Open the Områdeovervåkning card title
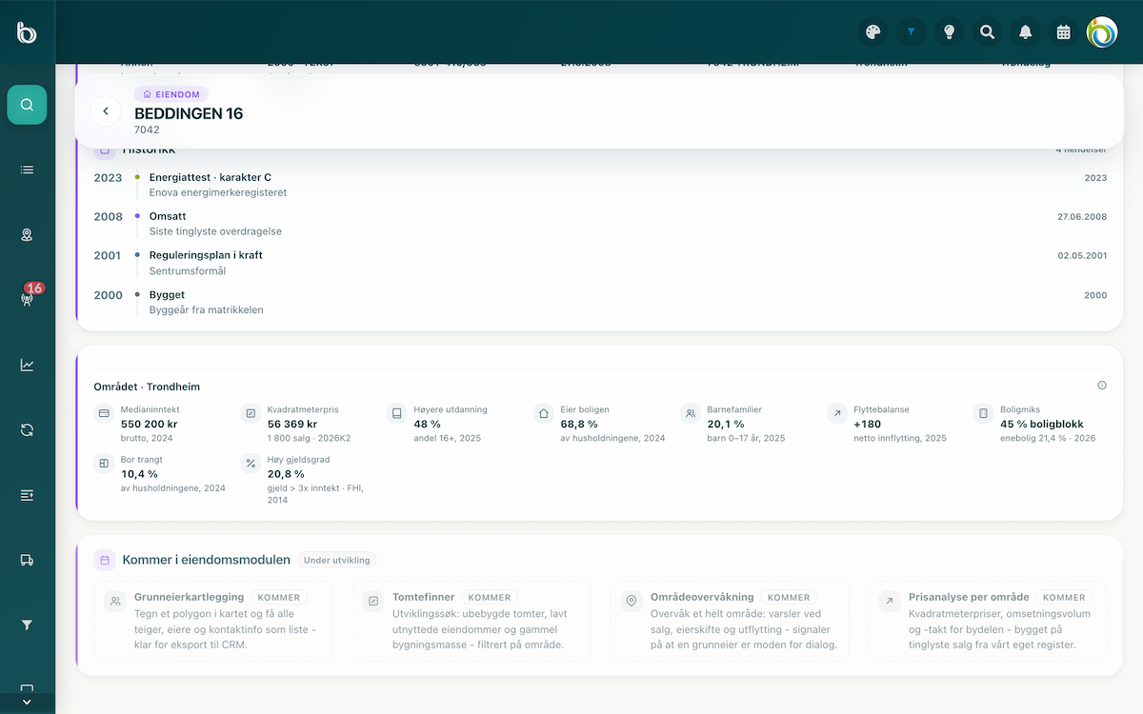The image size is (1143, 714). pyautogui.click(x=702, y=598)
